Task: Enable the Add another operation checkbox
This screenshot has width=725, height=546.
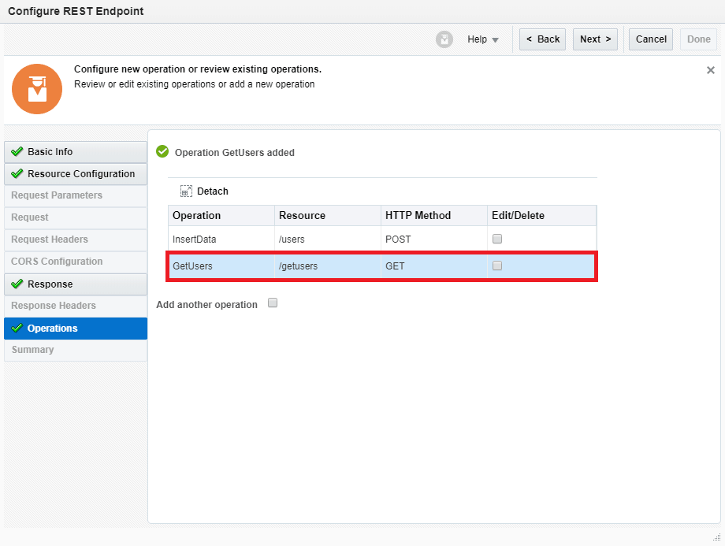Action: 273,303
